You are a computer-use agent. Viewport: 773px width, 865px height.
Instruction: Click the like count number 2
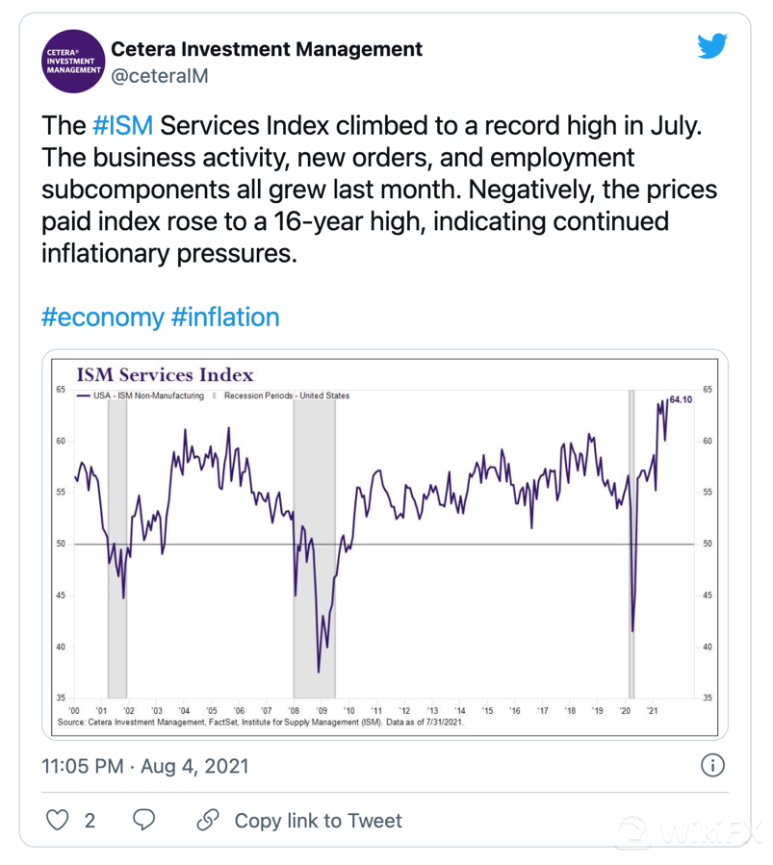point(90,821)
